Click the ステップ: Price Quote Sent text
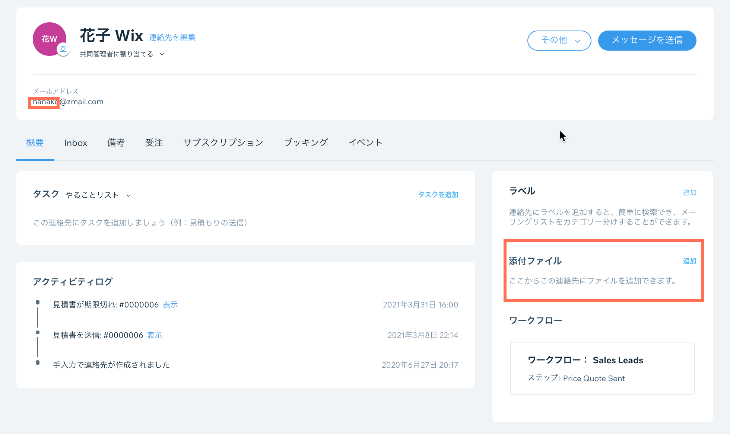Screen dimensions: 730x434 [576, 378]
